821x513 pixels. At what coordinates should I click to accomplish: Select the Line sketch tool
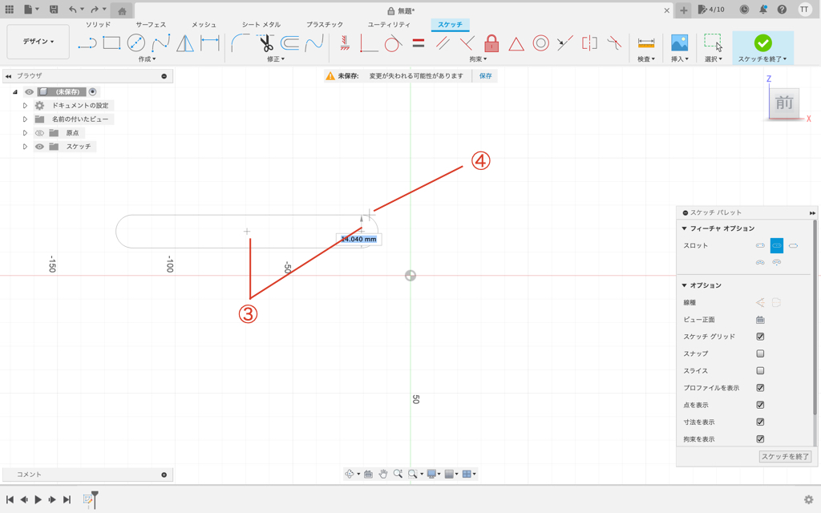coord(87,43)
